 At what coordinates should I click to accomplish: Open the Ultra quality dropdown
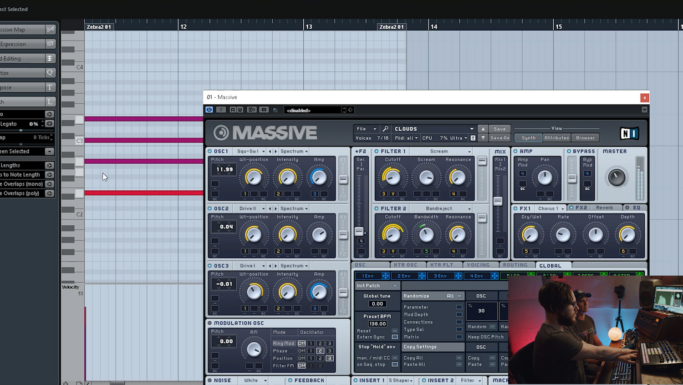tap(459, 138)
